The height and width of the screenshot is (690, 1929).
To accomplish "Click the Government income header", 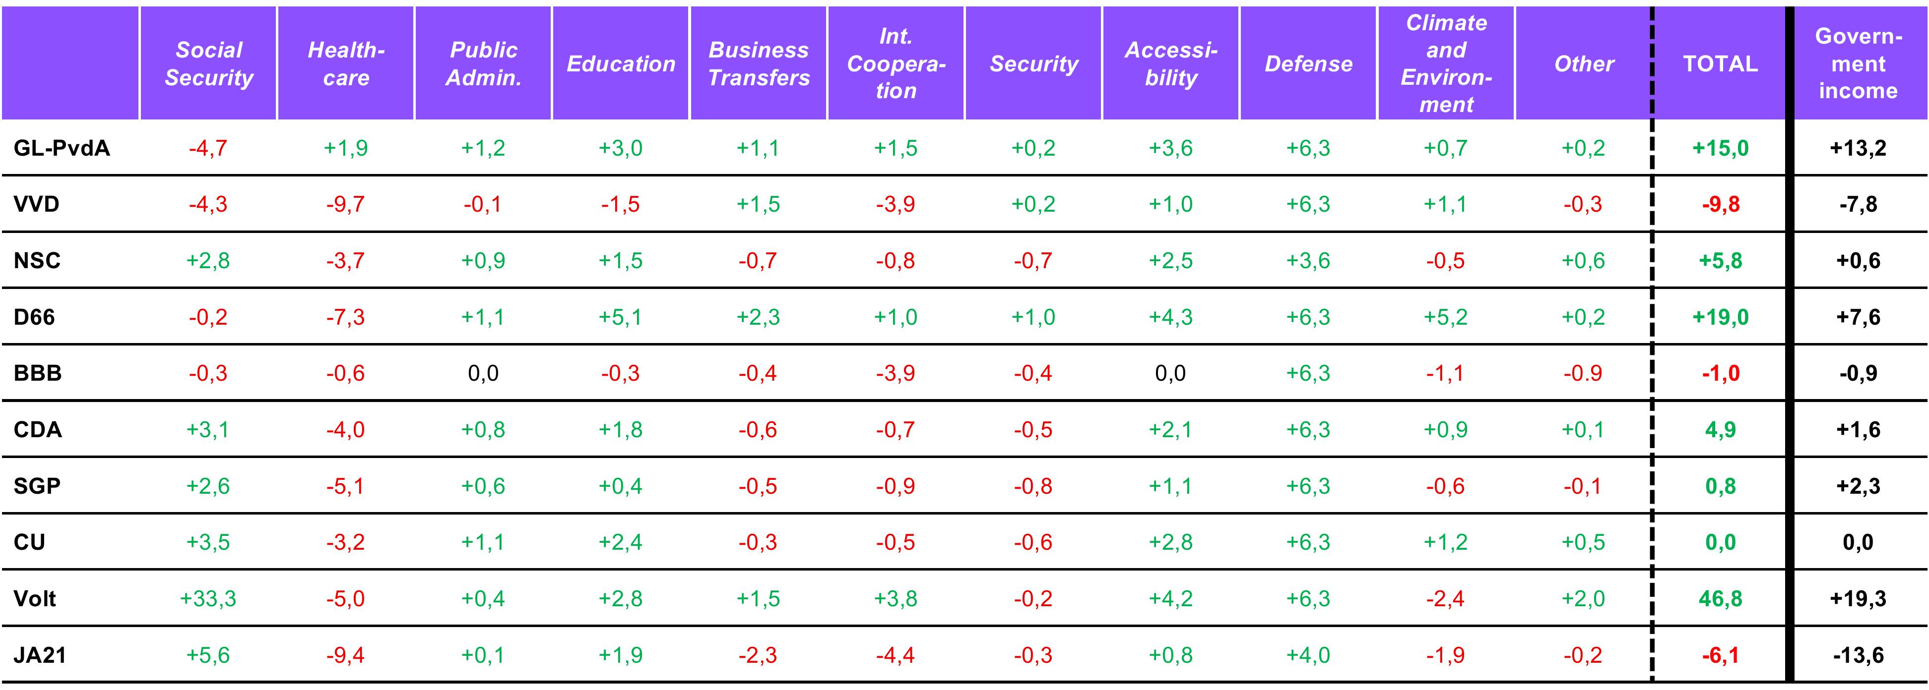I will (1858, 63).
